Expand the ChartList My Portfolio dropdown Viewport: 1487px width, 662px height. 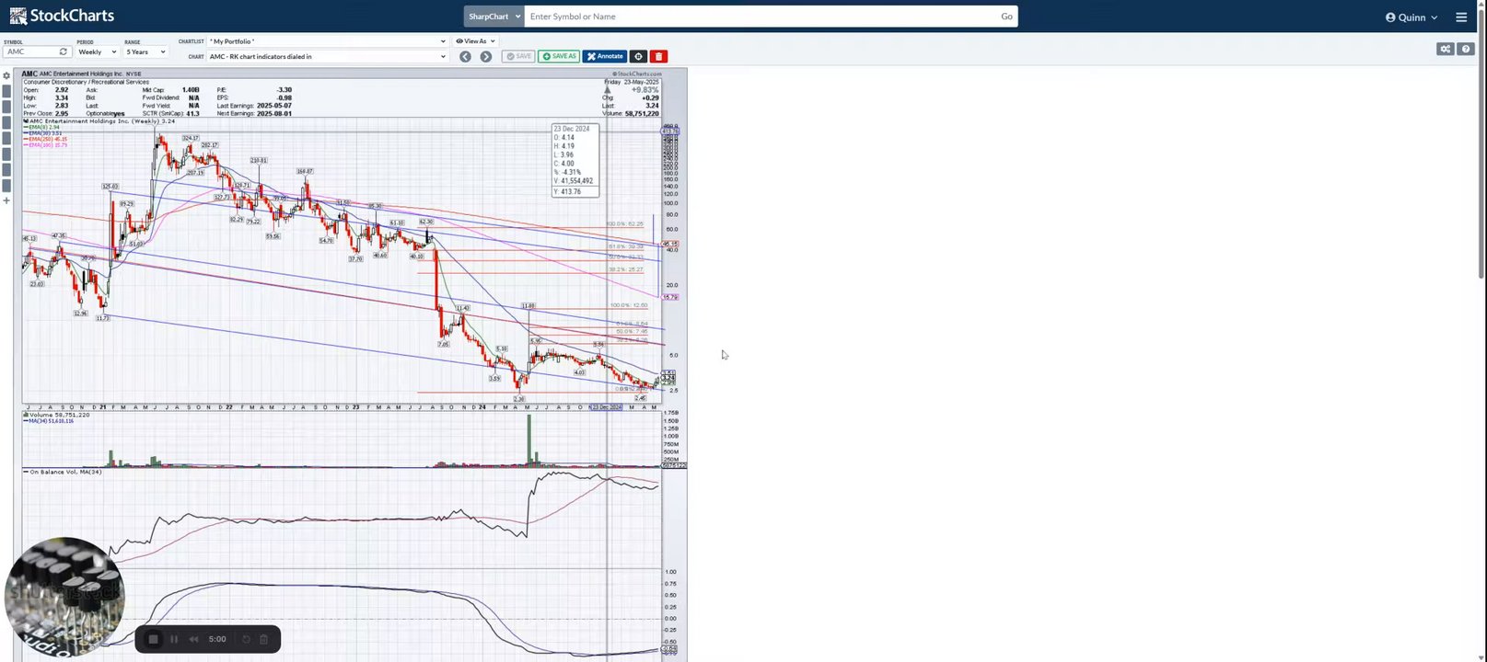tap(327, 41)
